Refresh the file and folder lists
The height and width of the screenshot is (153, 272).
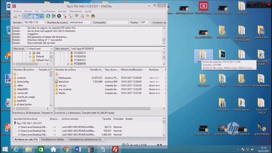pyautogui.click(x=48, y=16)
